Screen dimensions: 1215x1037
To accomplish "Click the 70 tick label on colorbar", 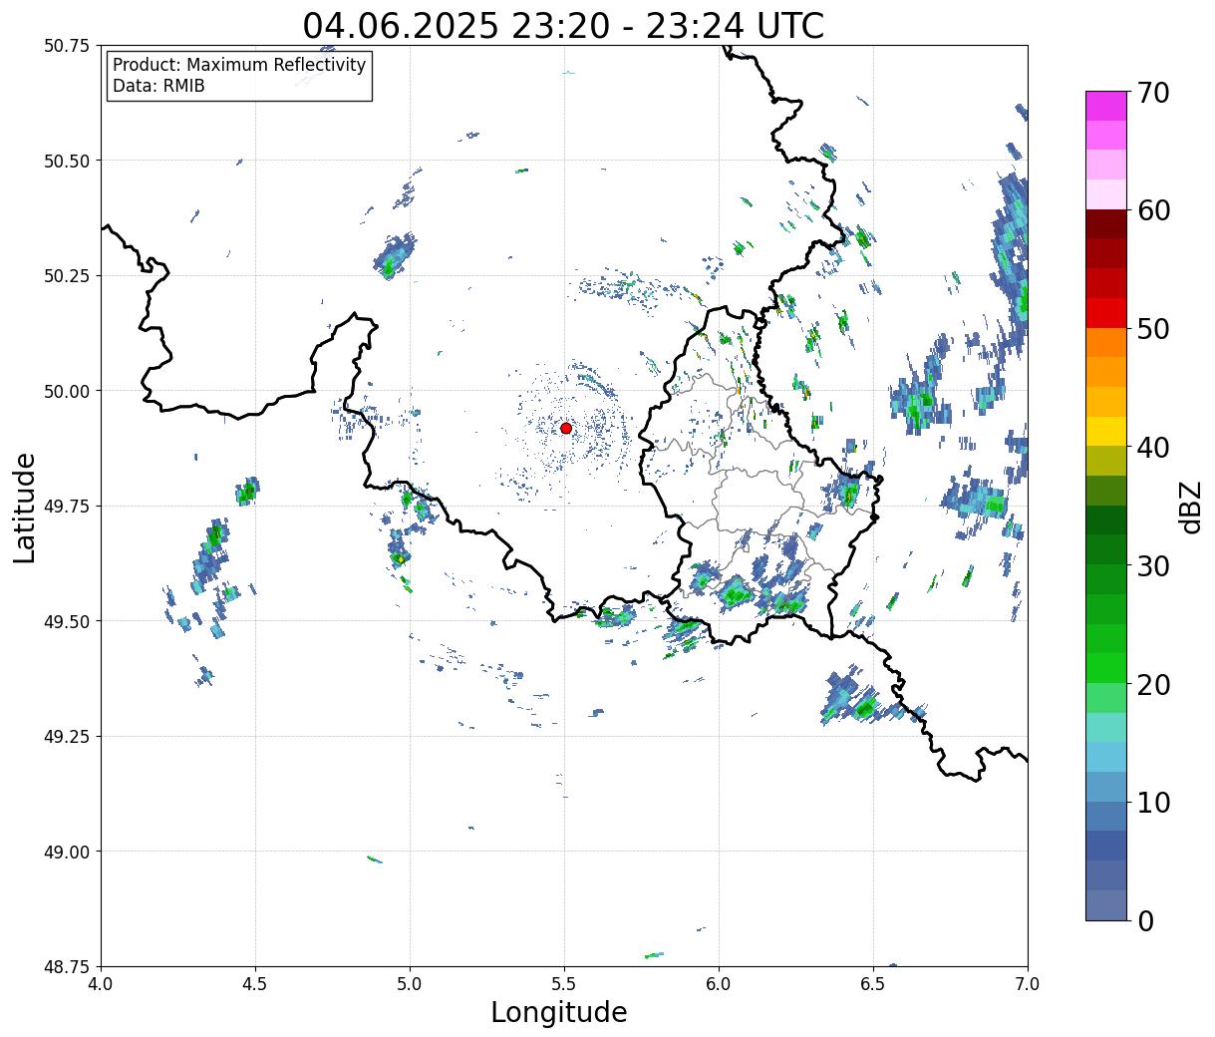I will click(x=1153, y=93).
